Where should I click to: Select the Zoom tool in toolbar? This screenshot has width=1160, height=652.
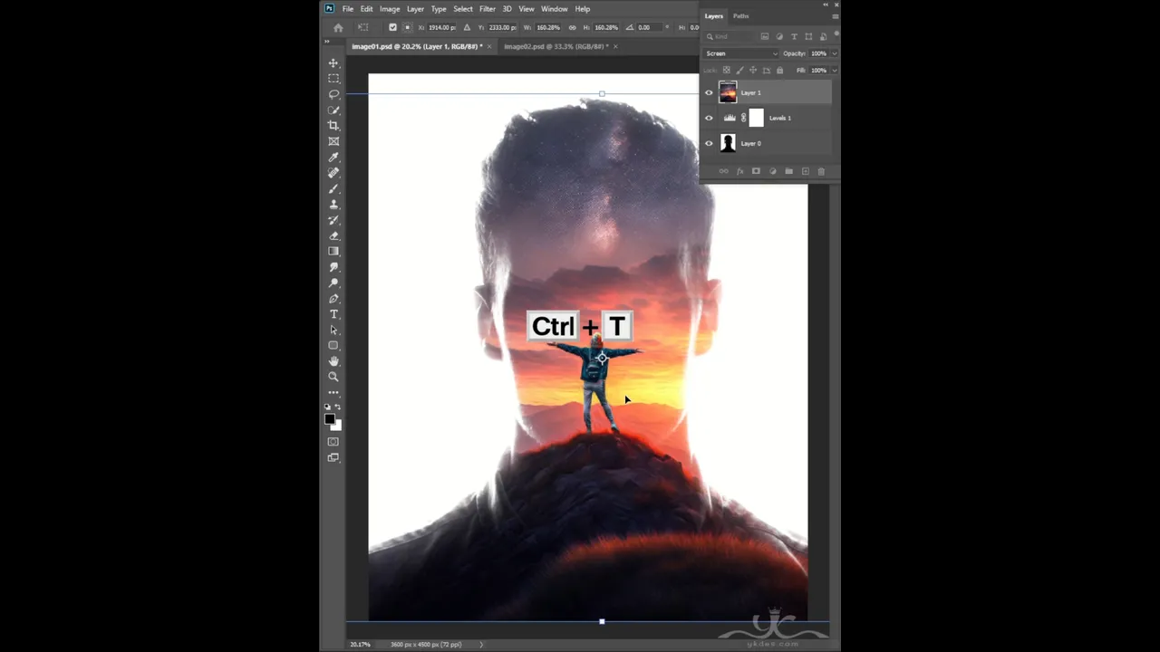point(333,377)
